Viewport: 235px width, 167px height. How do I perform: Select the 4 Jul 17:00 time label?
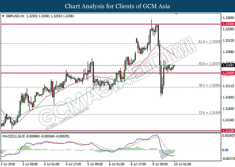(x=74, y=164)
